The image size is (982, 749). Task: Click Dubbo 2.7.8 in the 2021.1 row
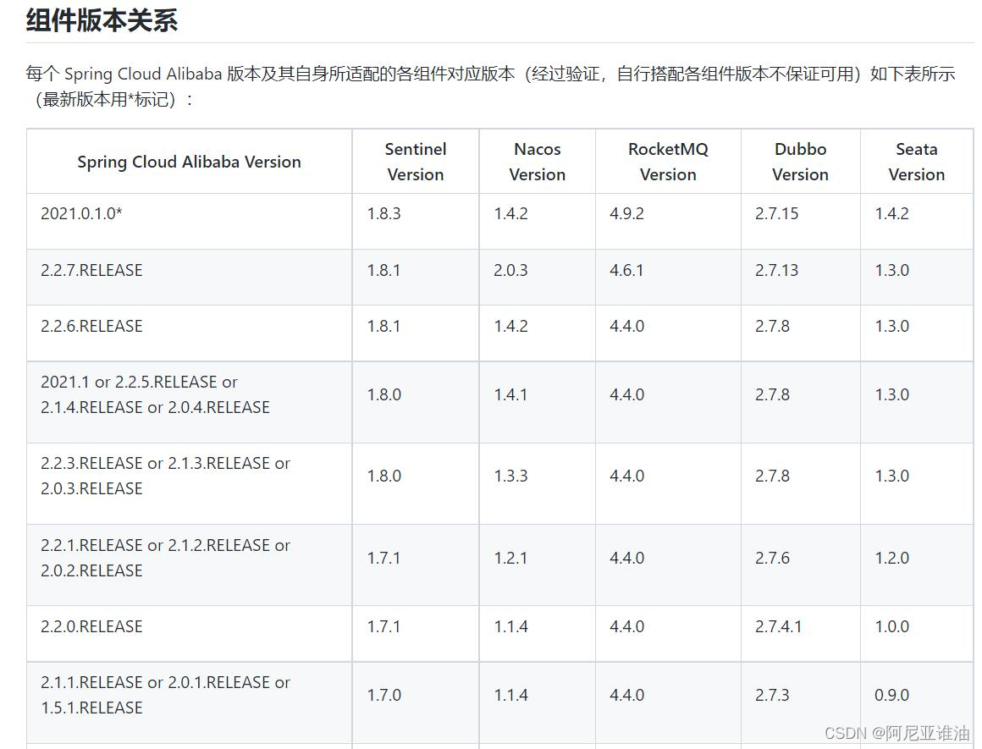pos(772,394)
